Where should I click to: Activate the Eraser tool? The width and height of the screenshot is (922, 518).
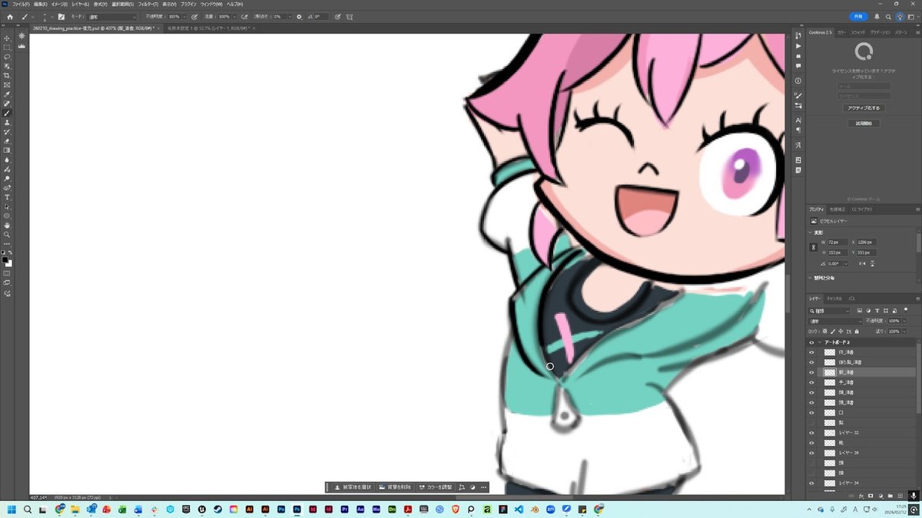coord(7,141)
